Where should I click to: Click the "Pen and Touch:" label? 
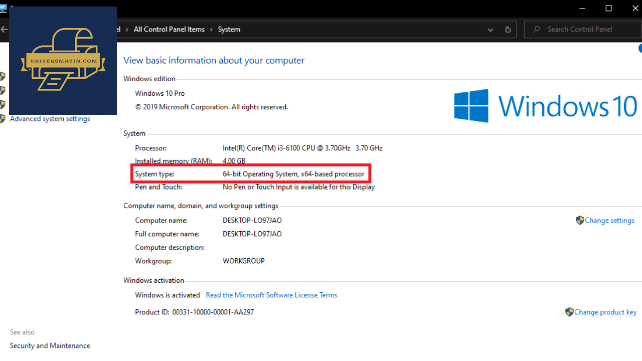pos(158,187)
